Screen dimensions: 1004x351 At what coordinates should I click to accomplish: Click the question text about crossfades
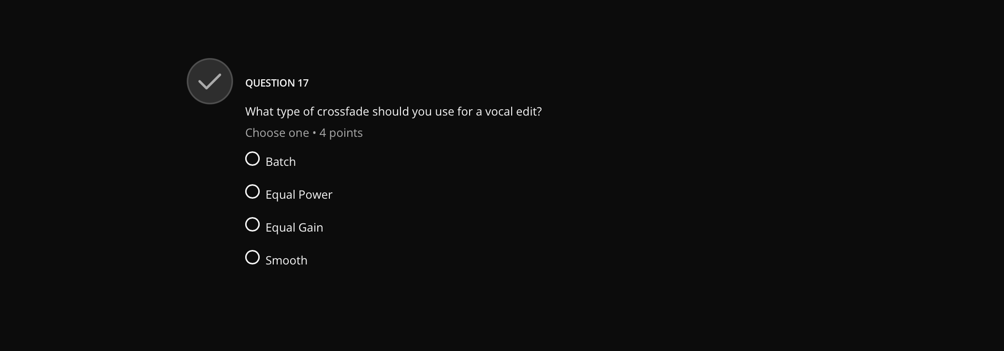tap(393, 111)
